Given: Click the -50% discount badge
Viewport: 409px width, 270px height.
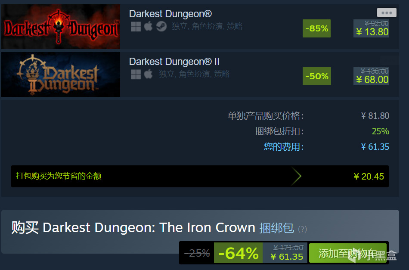Looking at the screenshot, I should click(x=317, y=76).
